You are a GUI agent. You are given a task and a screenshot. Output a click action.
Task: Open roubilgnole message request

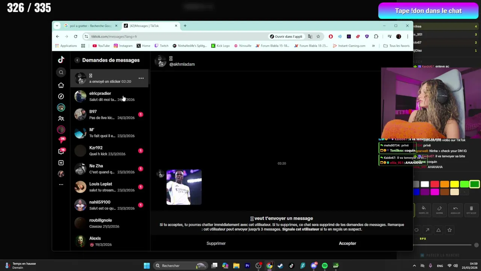pos(109,223)
